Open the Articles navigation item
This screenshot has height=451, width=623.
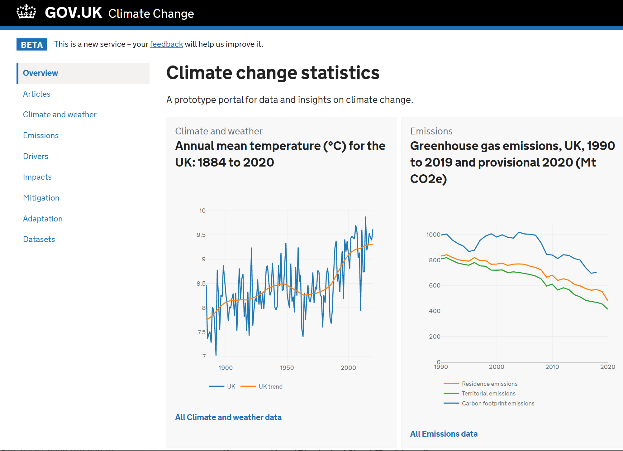(37, 94)
